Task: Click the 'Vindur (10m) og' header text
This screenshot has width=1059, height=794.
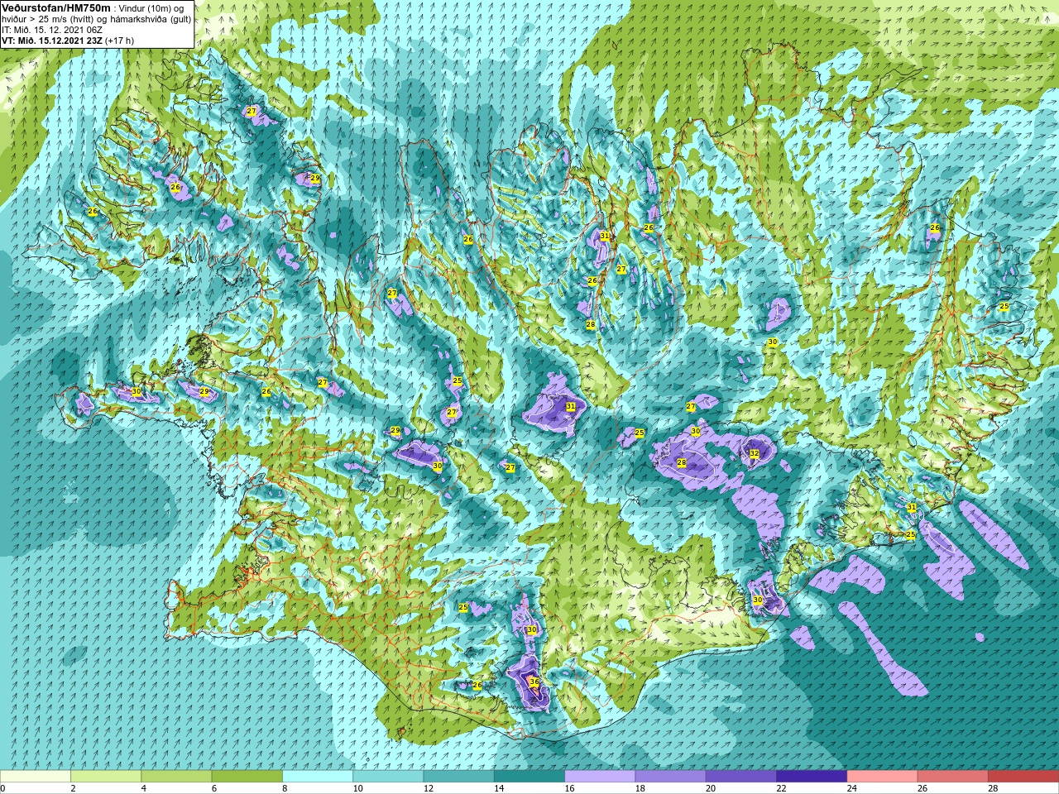Action: (x=151, y=7)
